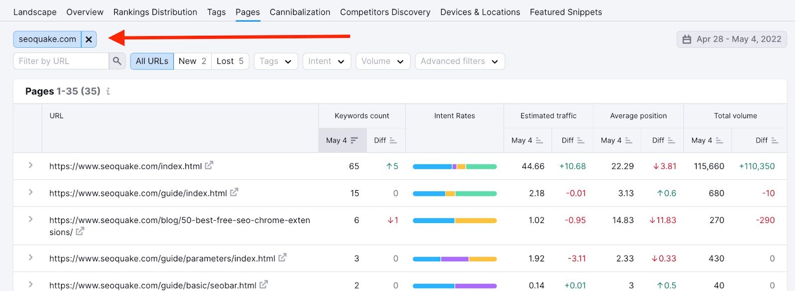Open external link for guide/parameters/index.html
Viewport: 795px width, 291px height.
click(282, 258)
